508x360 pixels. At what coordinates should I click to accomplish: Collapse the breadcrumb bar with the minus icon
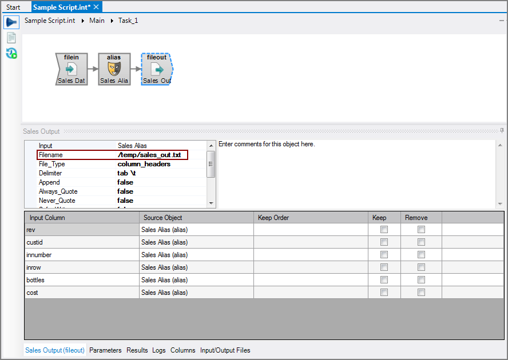pos(501,20)
